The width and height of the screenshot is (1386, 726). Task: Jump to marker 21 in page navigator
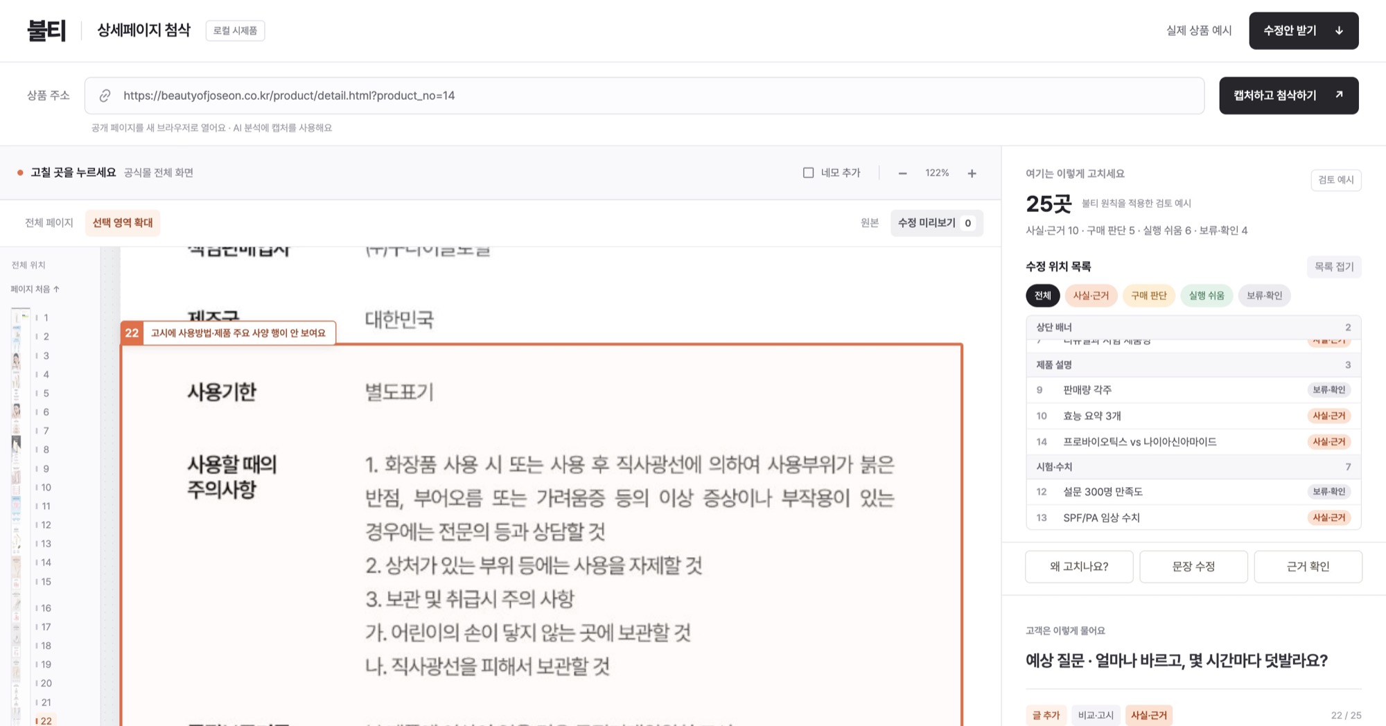click(x=44, y=702)
